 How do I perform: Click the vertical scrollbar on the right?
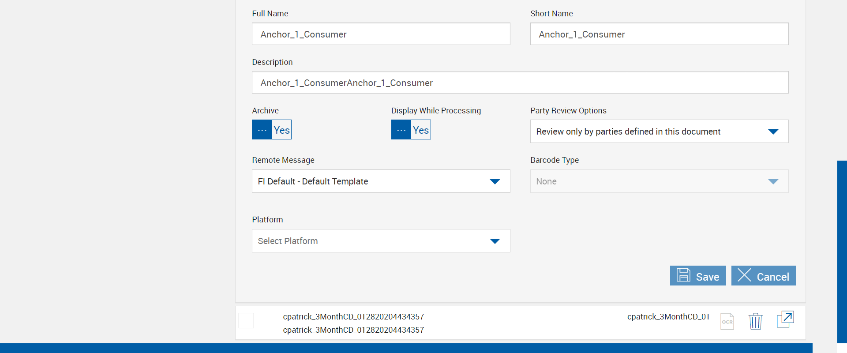click(842, 252)
